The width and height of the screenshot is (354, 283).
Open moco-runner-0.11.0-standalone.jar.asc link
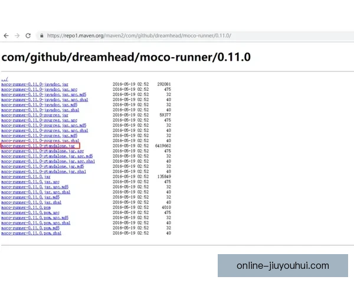click(x=42, y=151)
